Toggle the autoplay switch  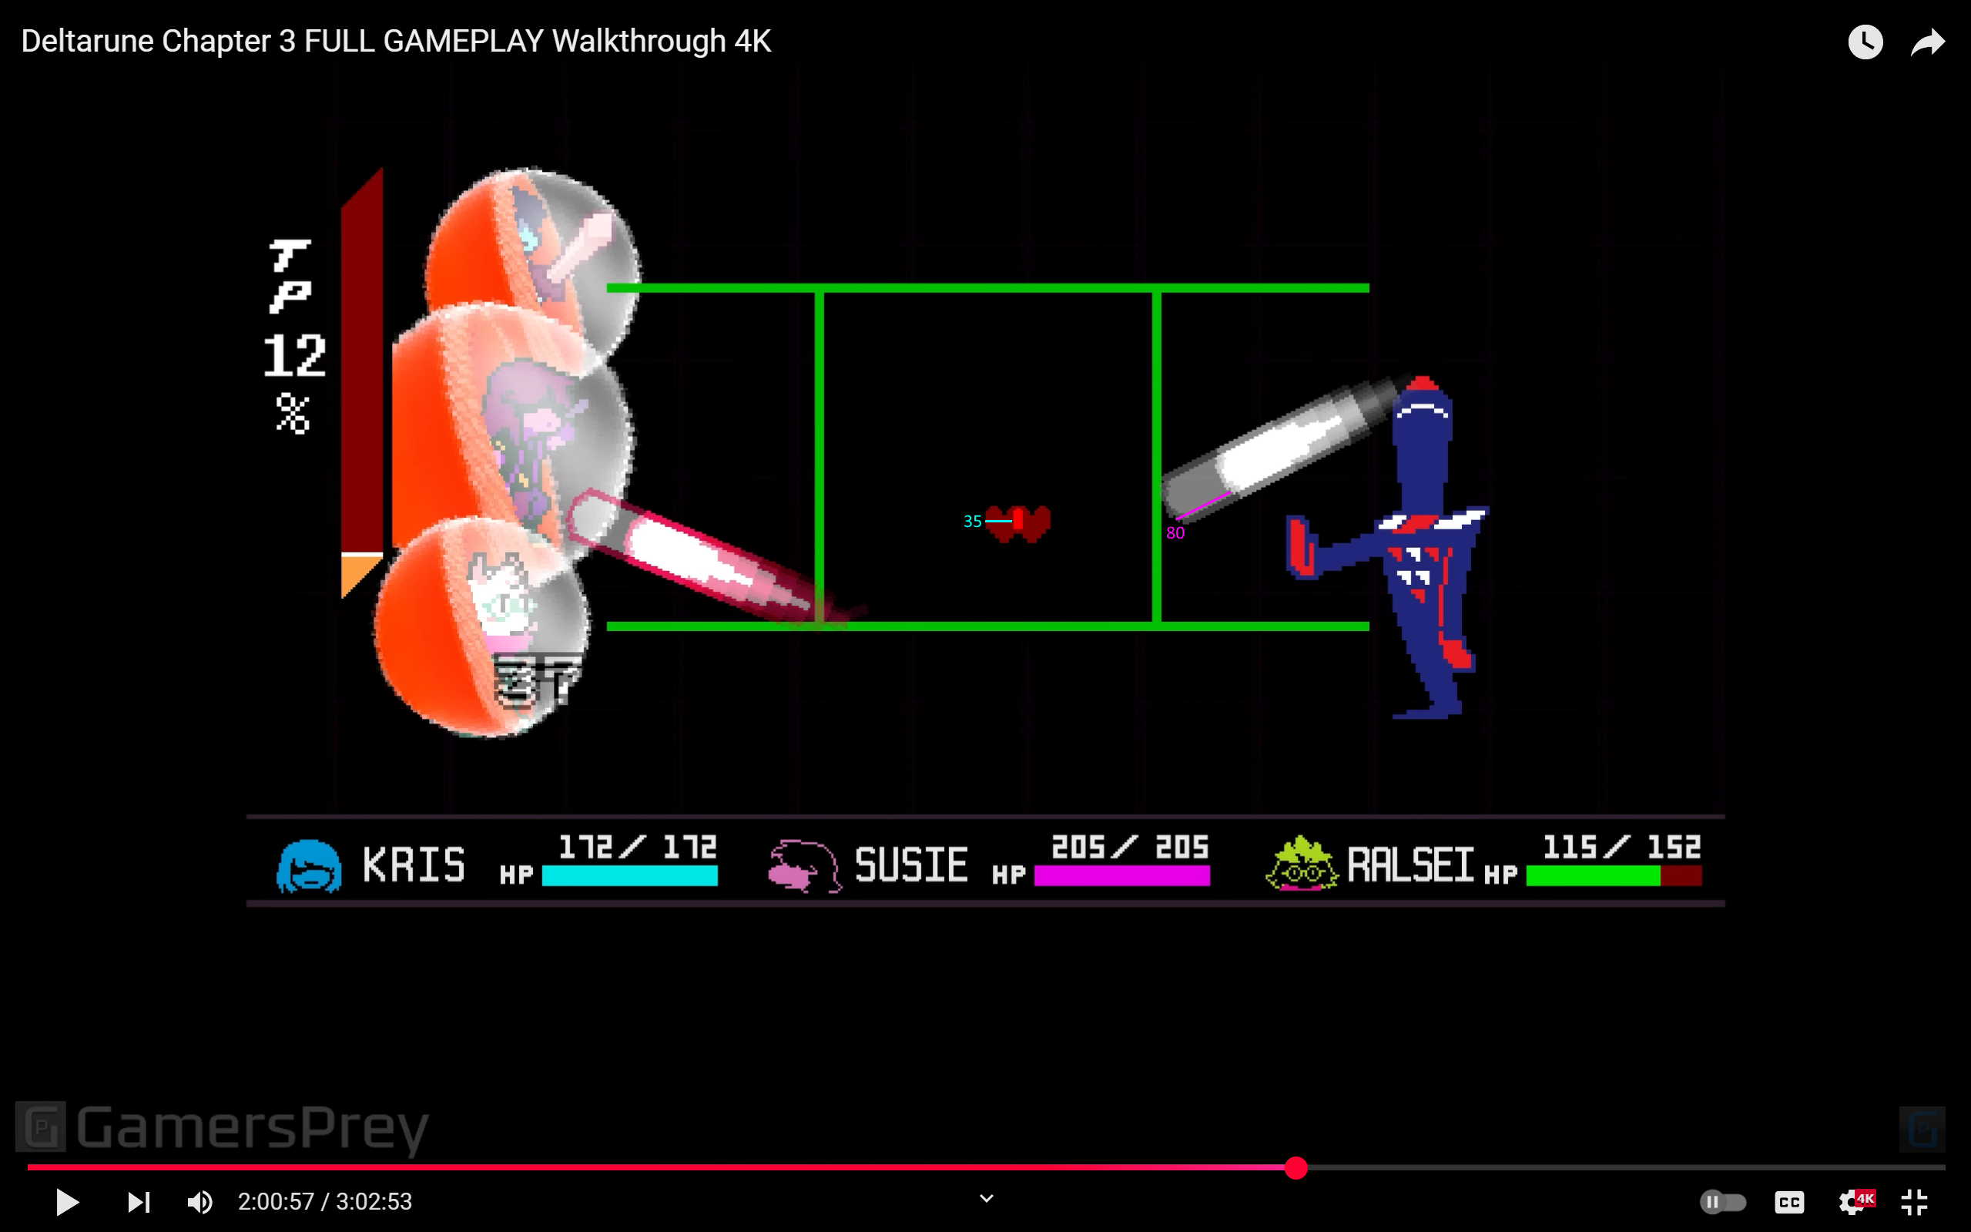tap(1722, 1202)
